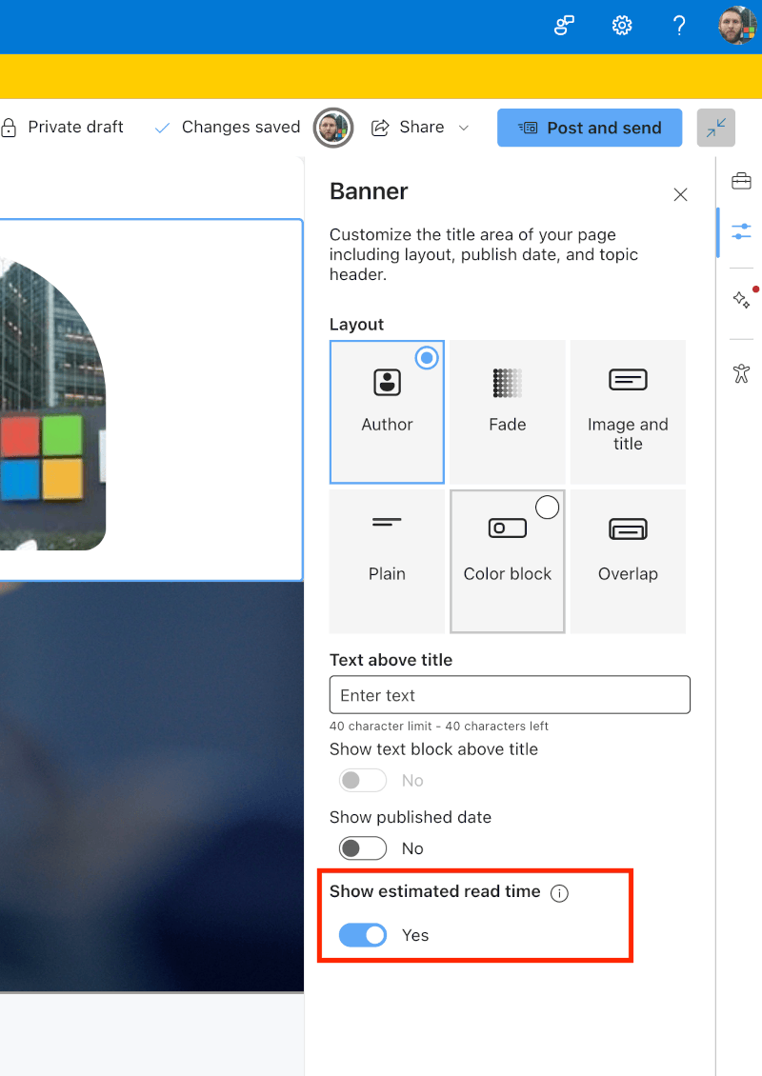Select the Plain layout
The width and height of the screenshot is (762, 1076).
[x=387, y=562]
